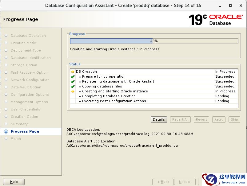Select Database Identification step in sidebar

pyautogui.click(x=31, y=58)
